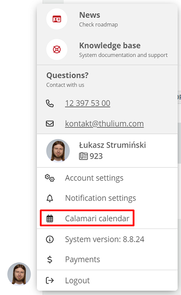Screen dimensions: 181x295
Task: Click the desk phone extension icon
Action: (83, 156)
